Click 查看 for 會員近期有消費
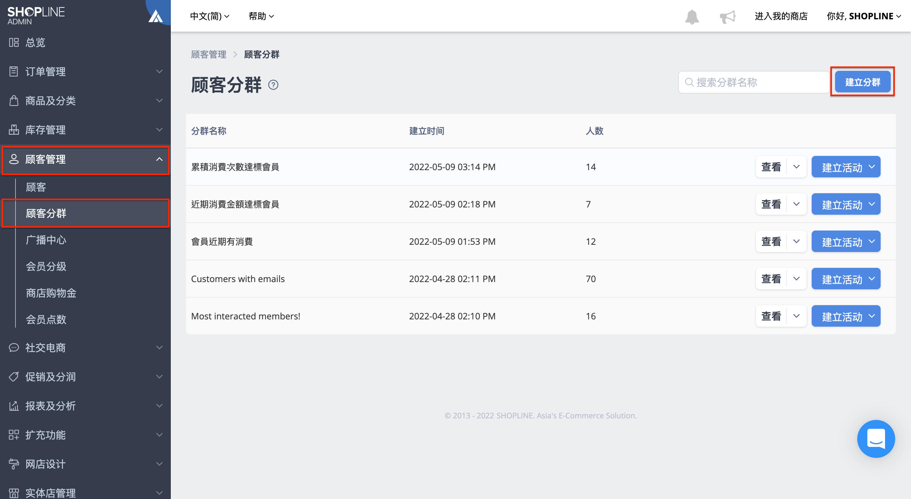This screenshot has height=499, width=911. pos(771,242)
